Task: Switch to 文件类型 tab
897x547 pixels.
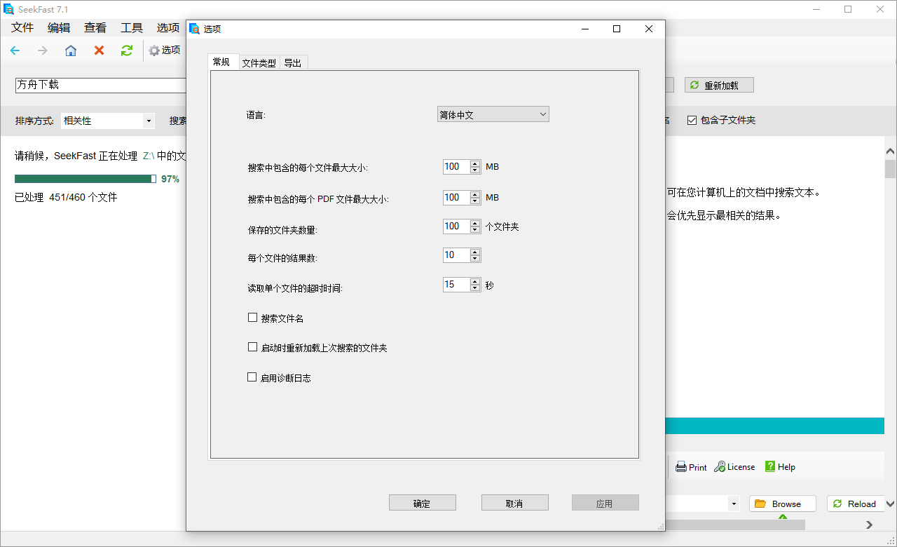Action: pyautogui.click(x=259, y=63)
